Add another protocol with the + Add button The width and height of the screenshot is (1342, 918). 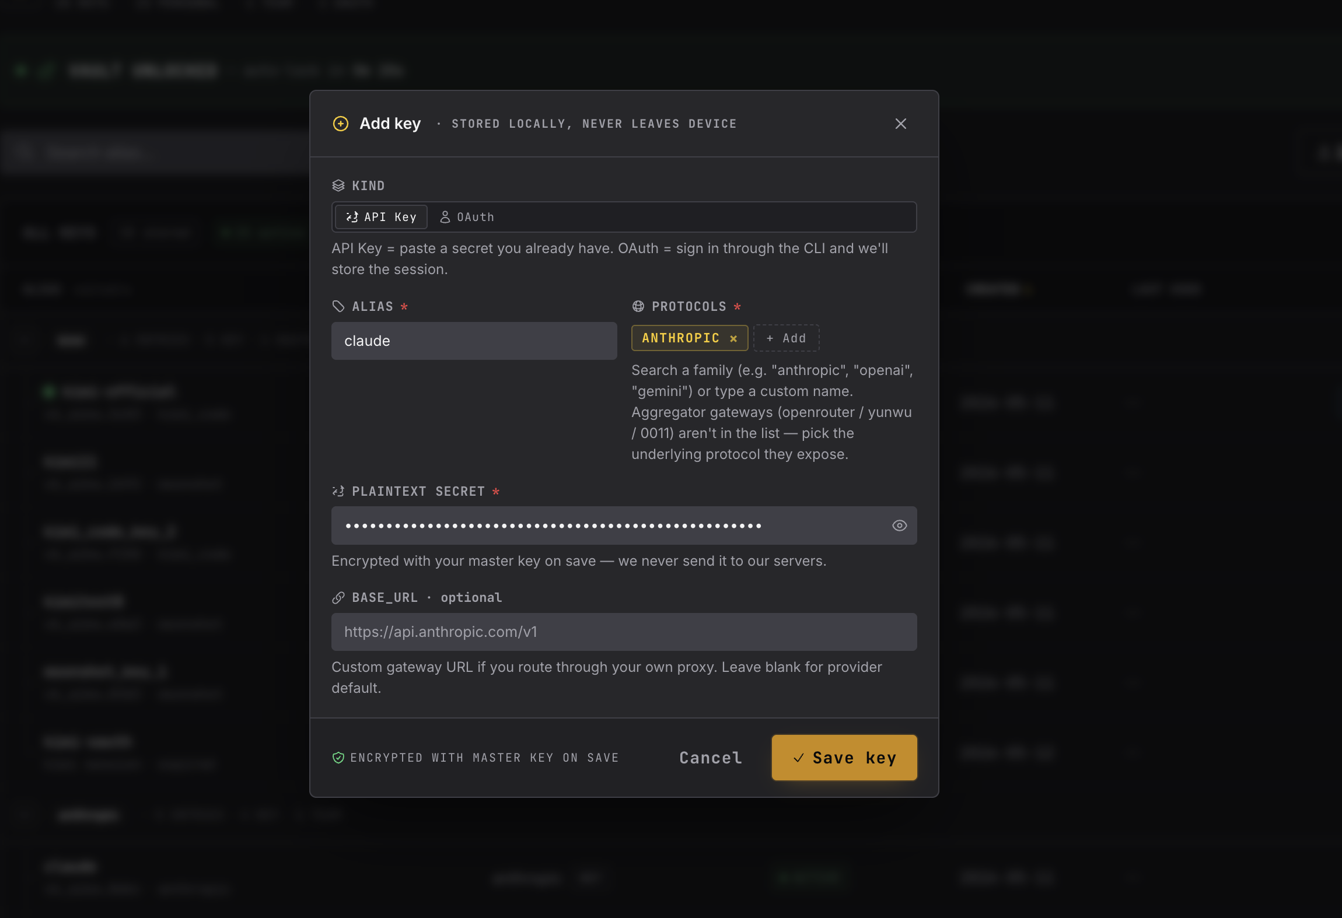pyautogui.click(x=786, y=338)
